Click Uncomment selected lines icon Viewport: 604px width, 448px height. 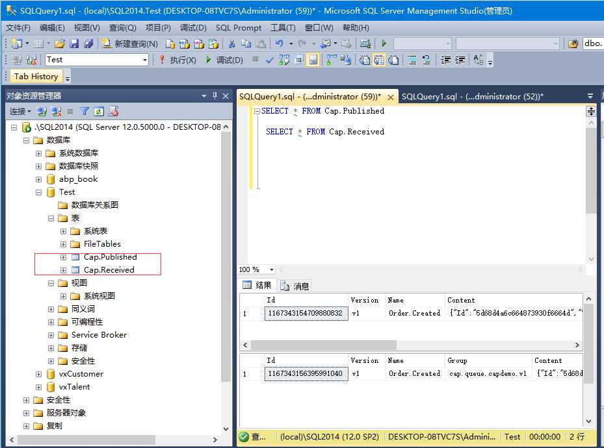(x=427, y=60)
